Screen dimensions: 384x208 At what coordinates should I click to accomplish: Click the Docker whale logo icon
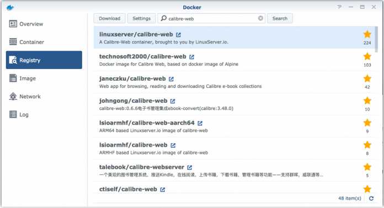tap(10, 8)
